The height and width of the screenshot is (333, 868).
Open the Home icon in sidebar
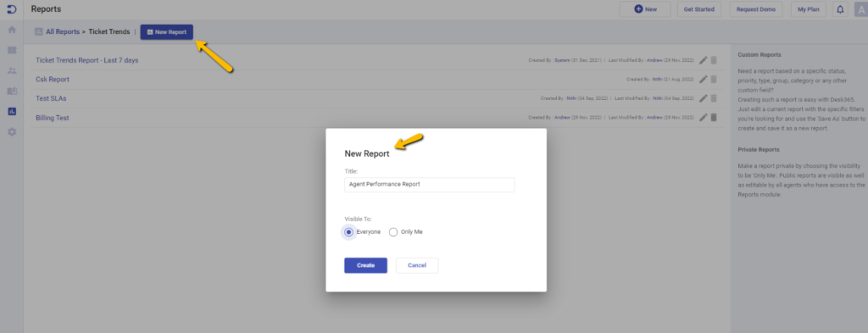coord(12,30)
